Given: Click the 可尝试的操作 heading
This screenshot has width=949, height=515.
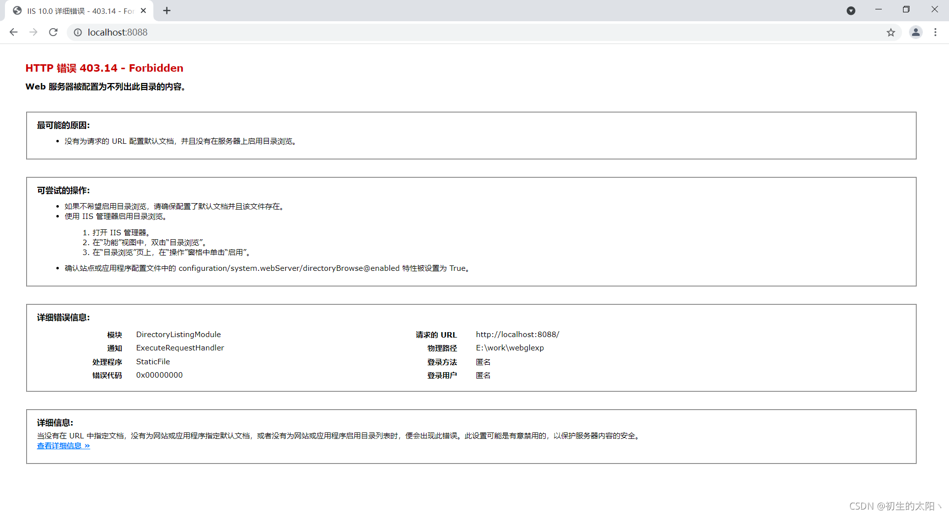Looking at the screenshot, I should tap(63, 191).
